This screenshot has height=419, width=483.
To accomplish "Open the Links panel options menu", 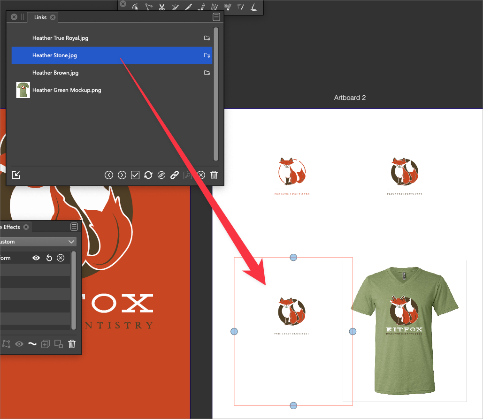I will (216, 17).
